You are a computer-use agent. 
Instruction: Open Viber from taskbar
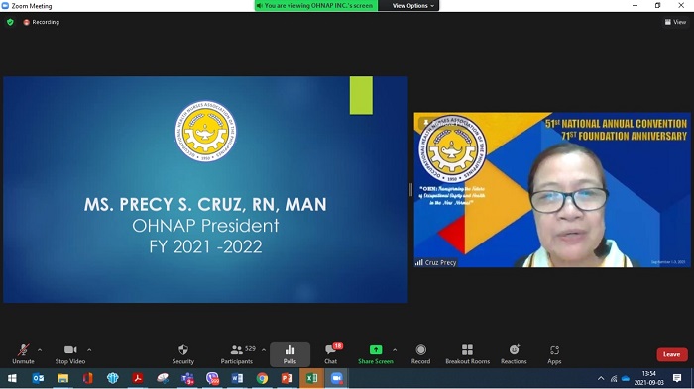click(212, 378)
